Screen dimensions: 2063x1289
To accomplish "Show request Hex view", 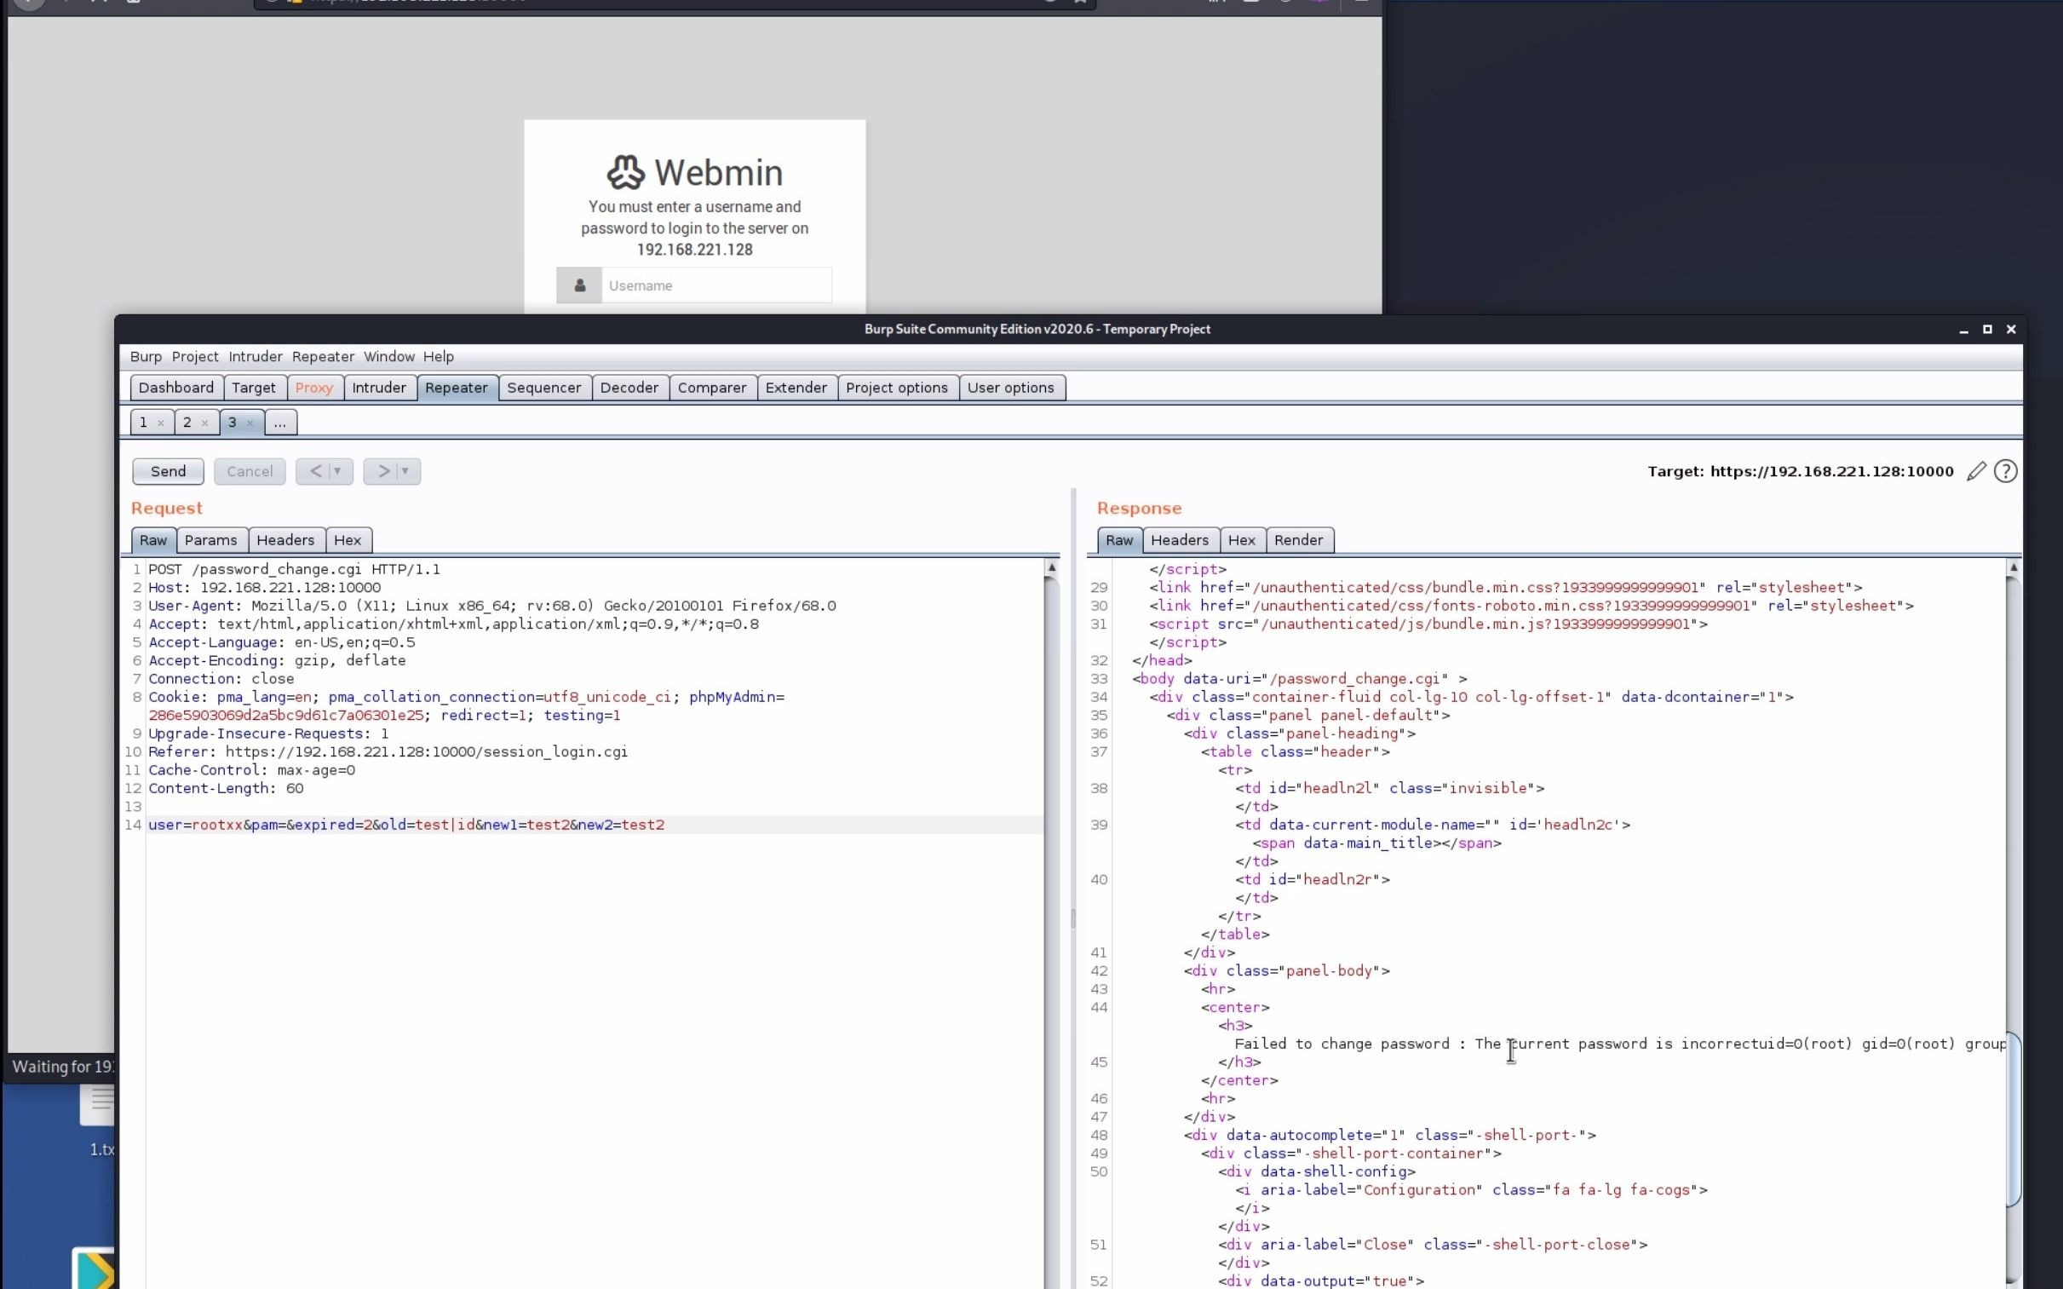I will point(348,540).
